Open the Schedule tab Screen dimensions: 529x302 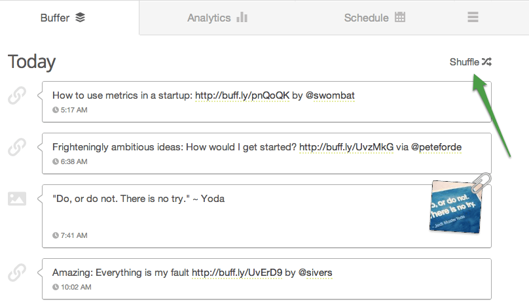click(x=374, y=18)
